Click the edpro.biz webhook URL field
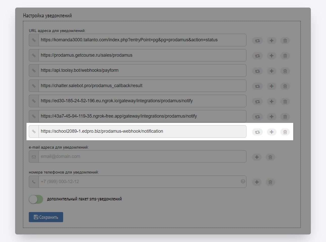Screen dimensions: 326x242 point(141,131)
